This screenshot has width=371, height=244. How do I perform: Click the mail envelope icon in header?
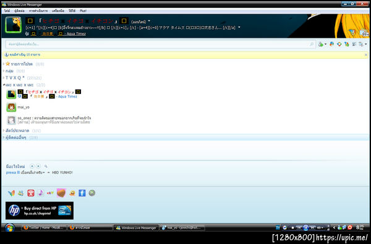(x=365, y=33)
